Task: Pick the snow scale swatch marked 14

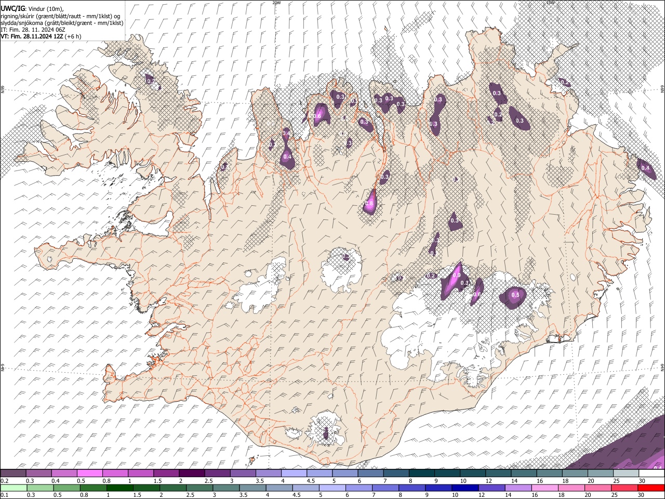Action: pyautogui.click(x=524, y=473)
